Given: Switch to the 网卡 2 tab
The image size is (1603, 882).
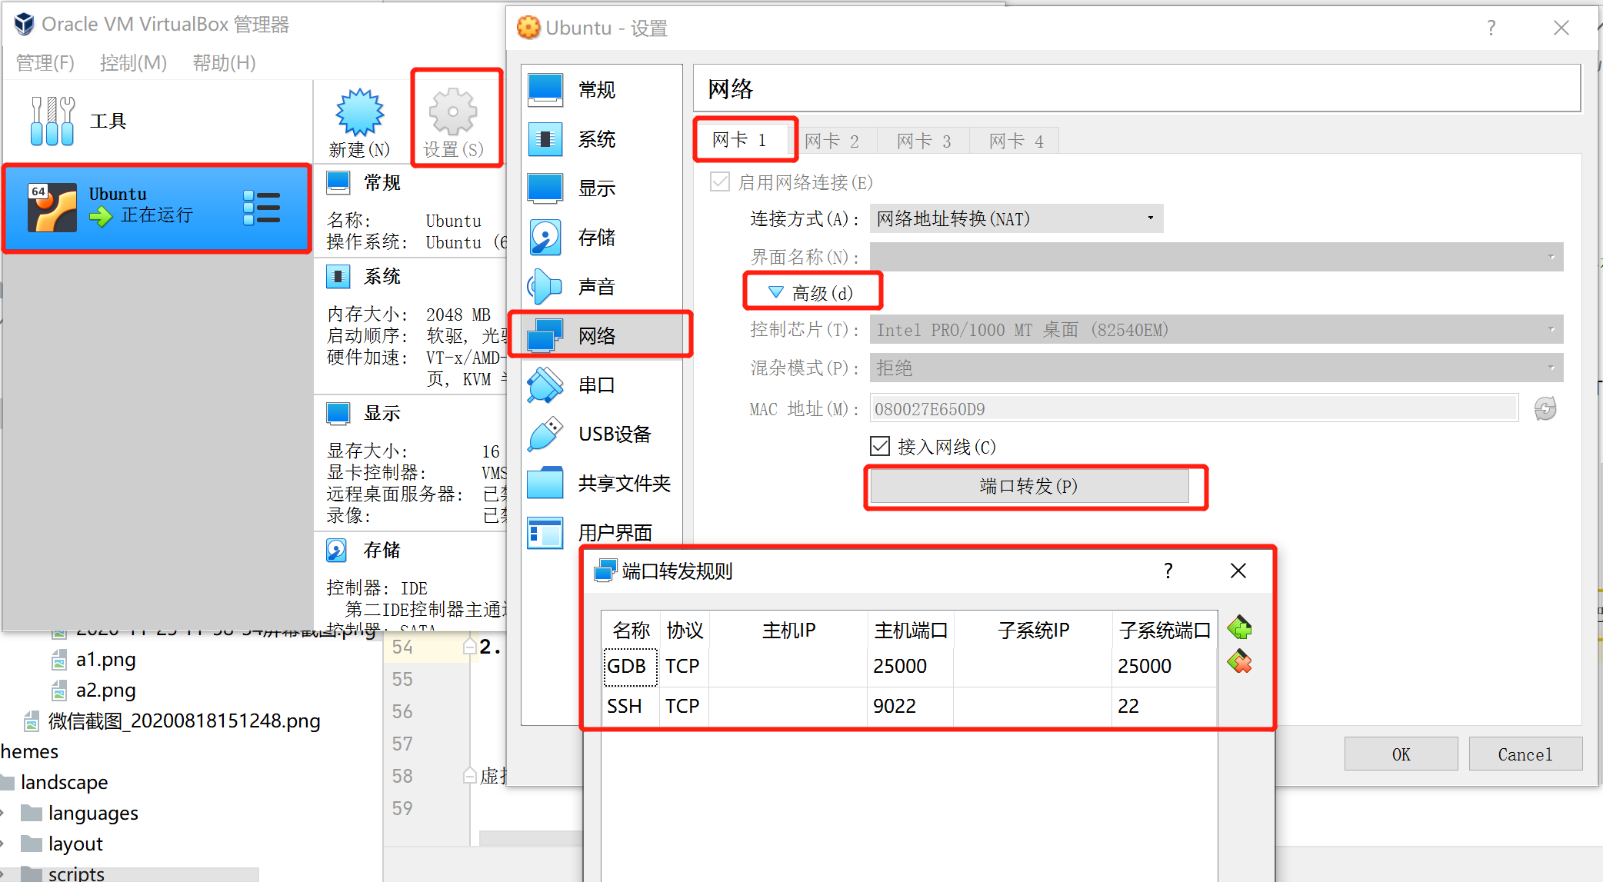Looking at the screenshot, I should [831, 141].
